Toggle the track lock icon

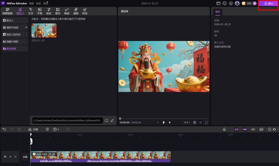5,157
